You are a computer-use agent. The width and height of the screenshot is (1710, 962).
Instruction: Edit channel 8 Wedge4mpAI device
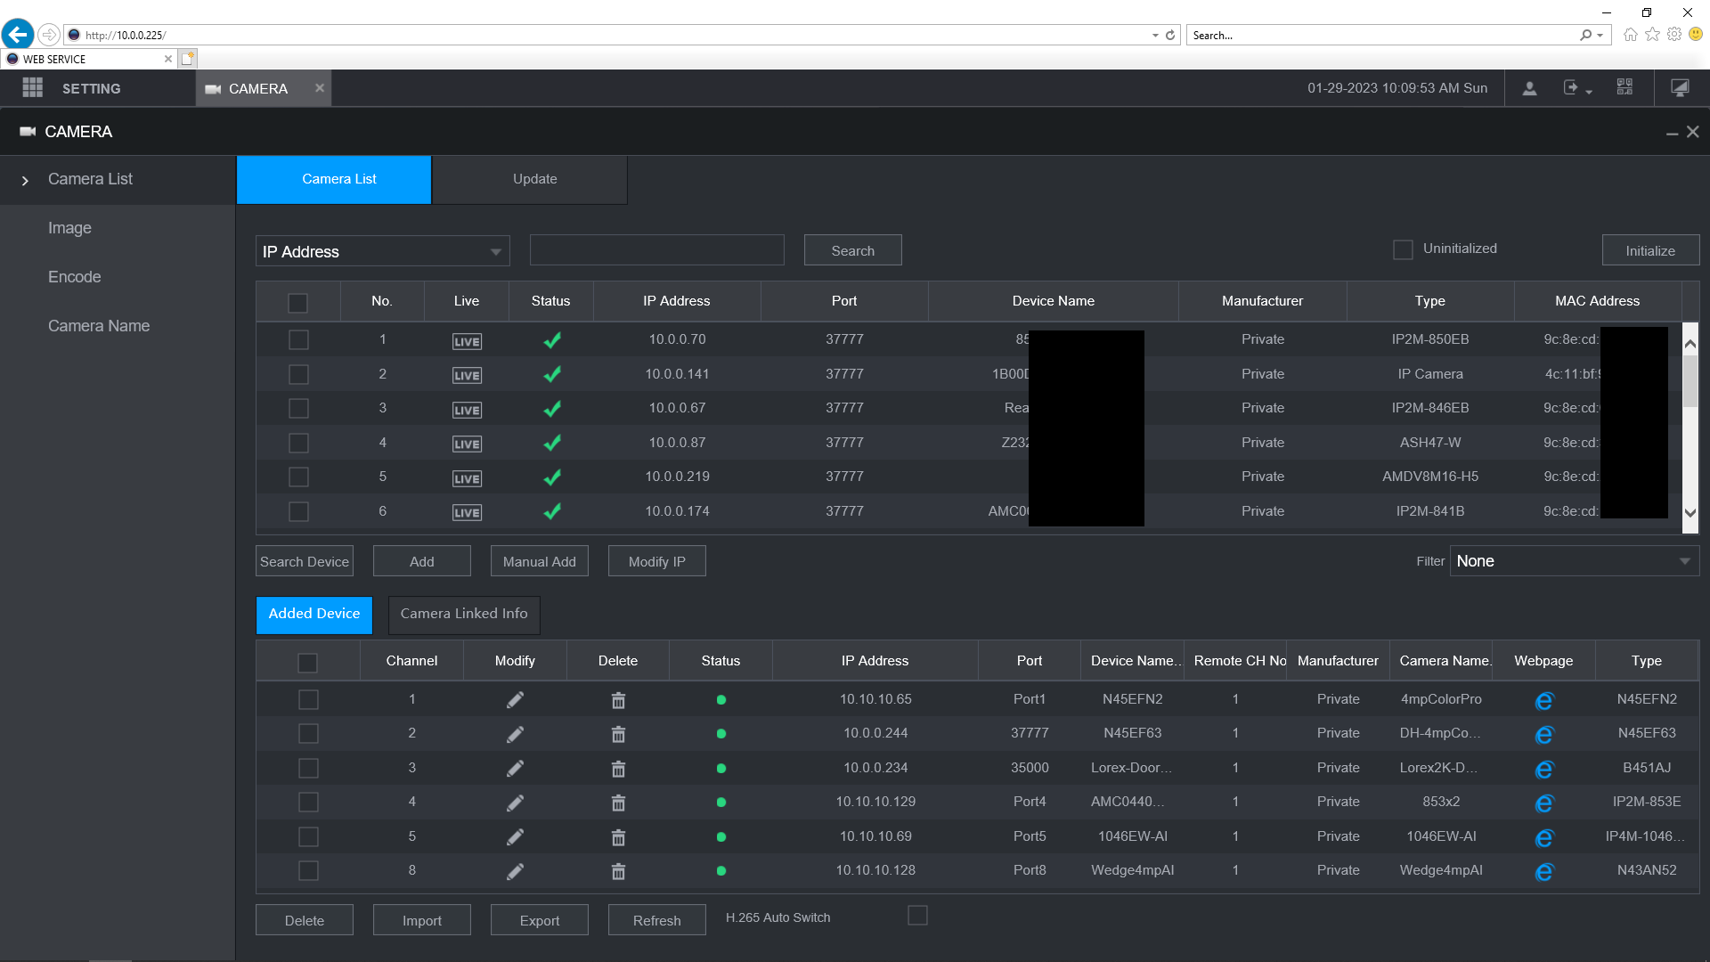point(515,871)
